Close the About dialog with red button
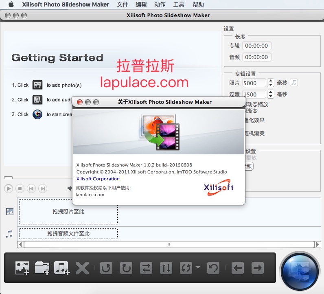Image resolution: width=324 pixels, height=294 pixels. (x=79, y=102)
